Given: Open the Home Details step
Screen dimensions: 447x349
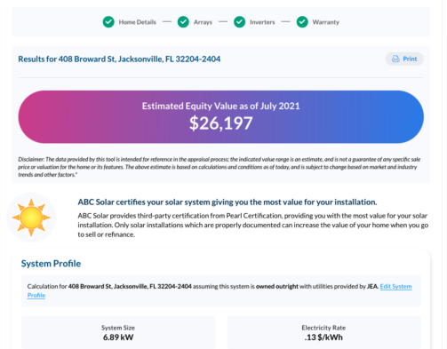Looking at the screenshot, I should point(138,22).
